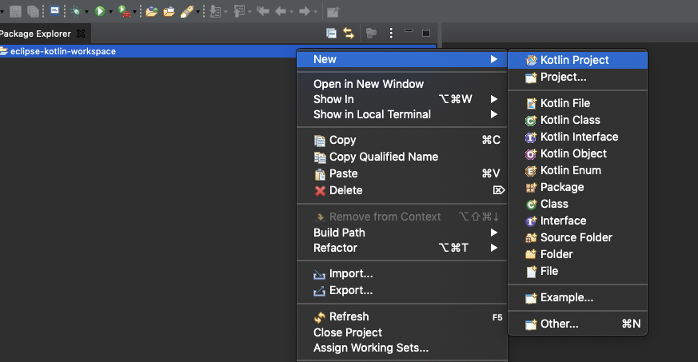
Task: Minimize the Package Explorer panel
Action: (409, 31)
